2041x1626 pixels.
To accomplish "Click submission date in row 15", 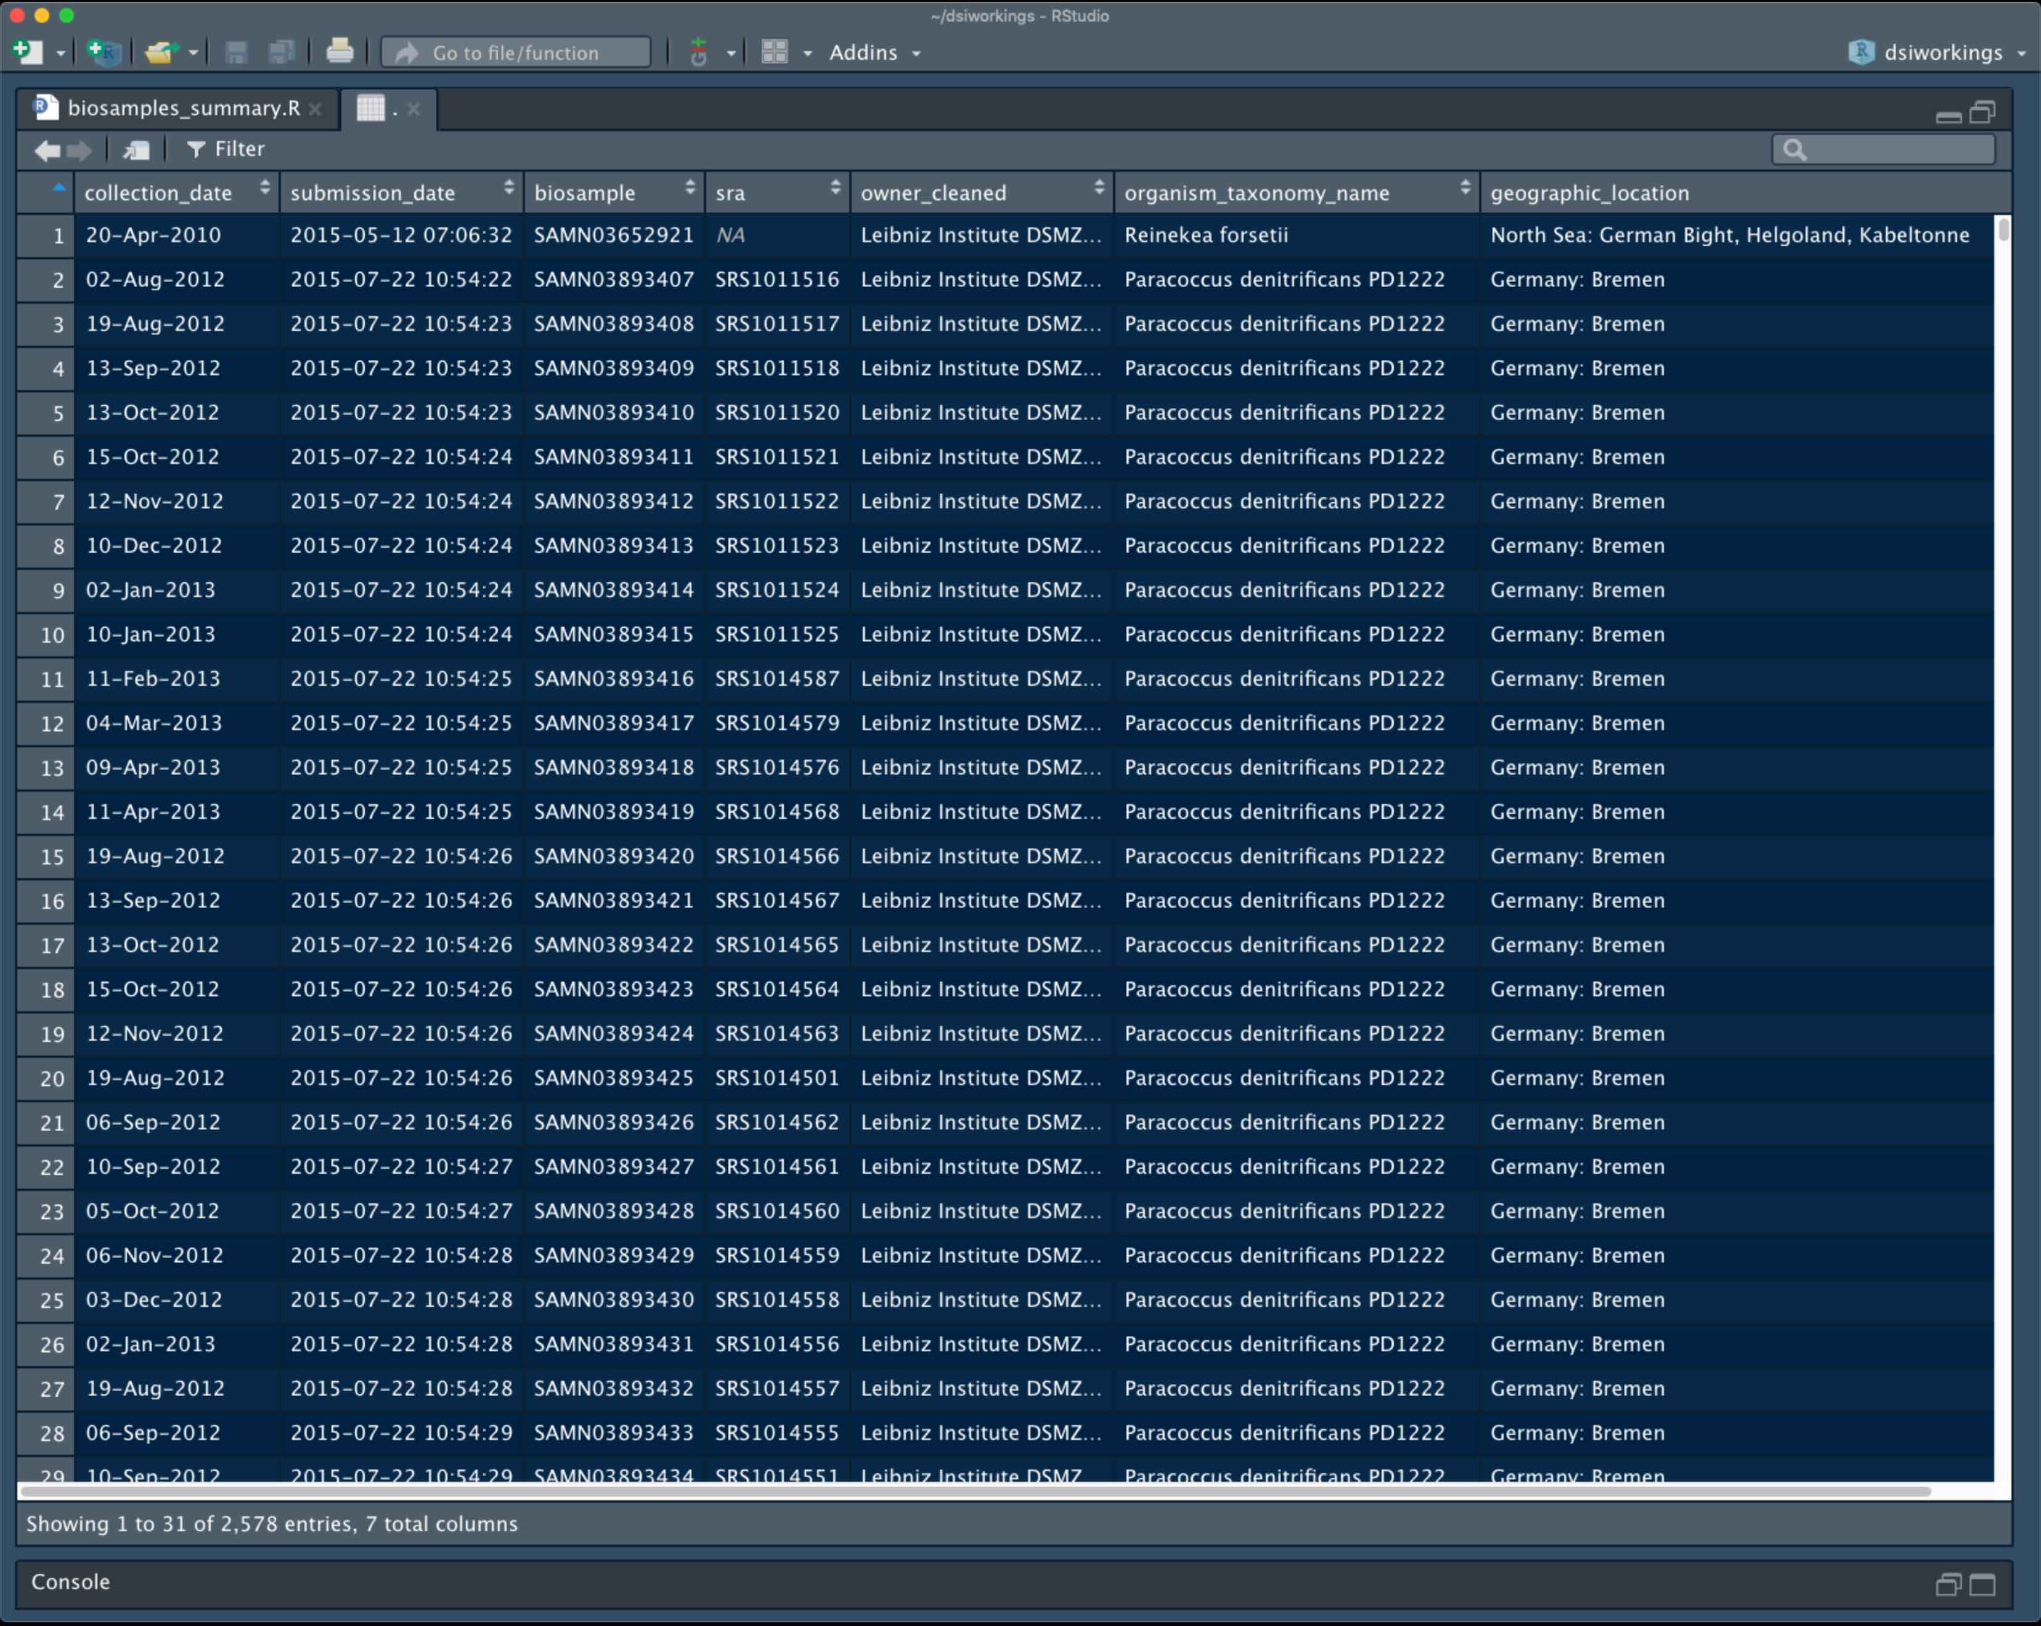I will [401, 856].
